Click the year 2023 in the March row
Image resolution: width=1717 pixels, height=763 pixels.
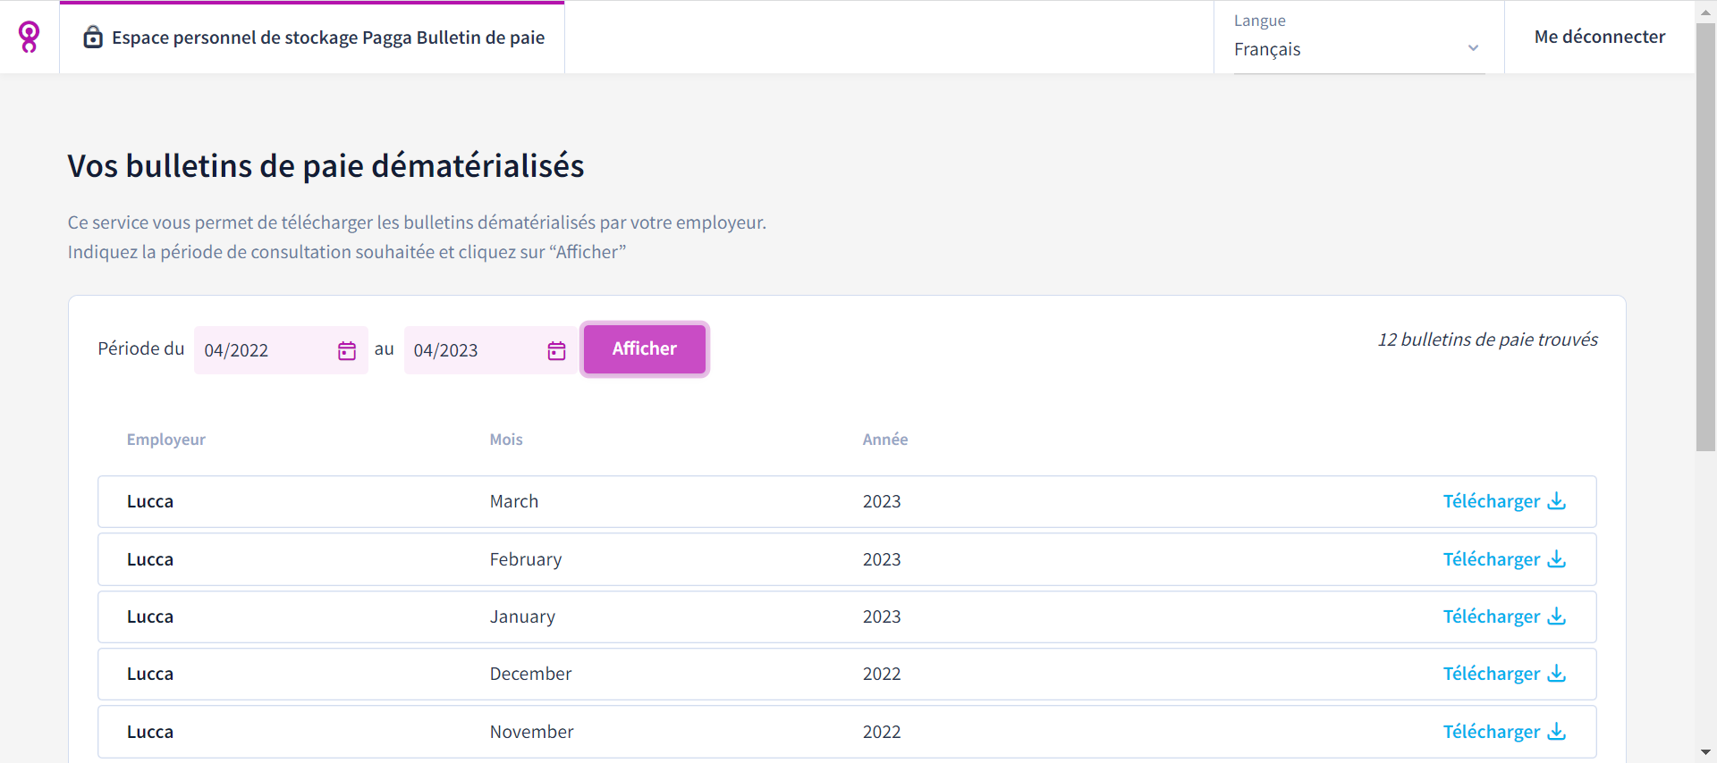coord(882,501)
